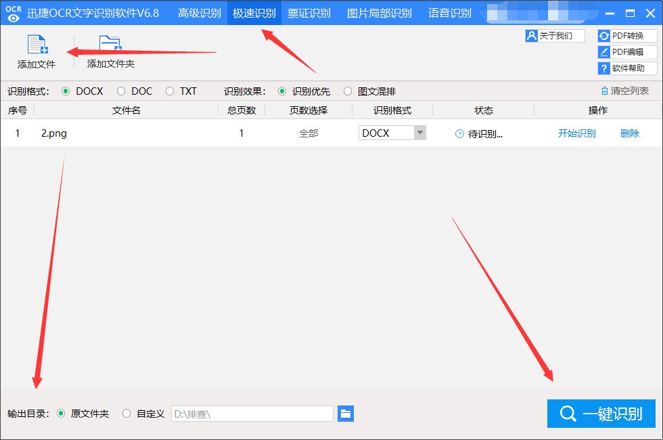Open About Us (关于我们)

pyautogui.click(x=555, y=35)
